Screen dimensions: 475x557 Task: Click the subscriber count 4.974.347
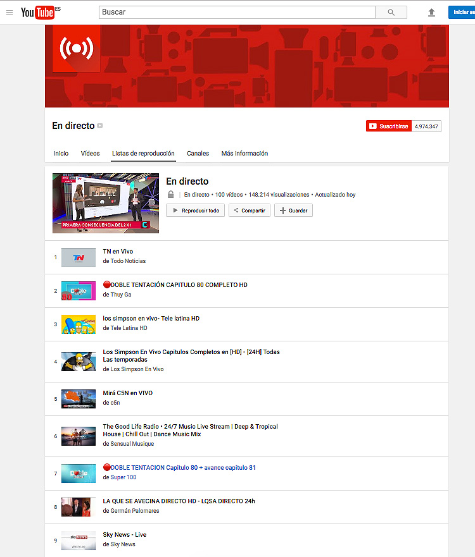[426, 126]
